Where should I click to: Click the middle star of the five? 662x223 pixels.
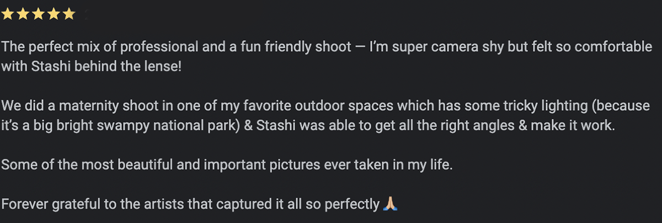(x=38, y=14)
